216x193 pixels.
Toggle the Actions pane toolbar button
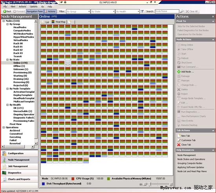click(x=50, y=11)
